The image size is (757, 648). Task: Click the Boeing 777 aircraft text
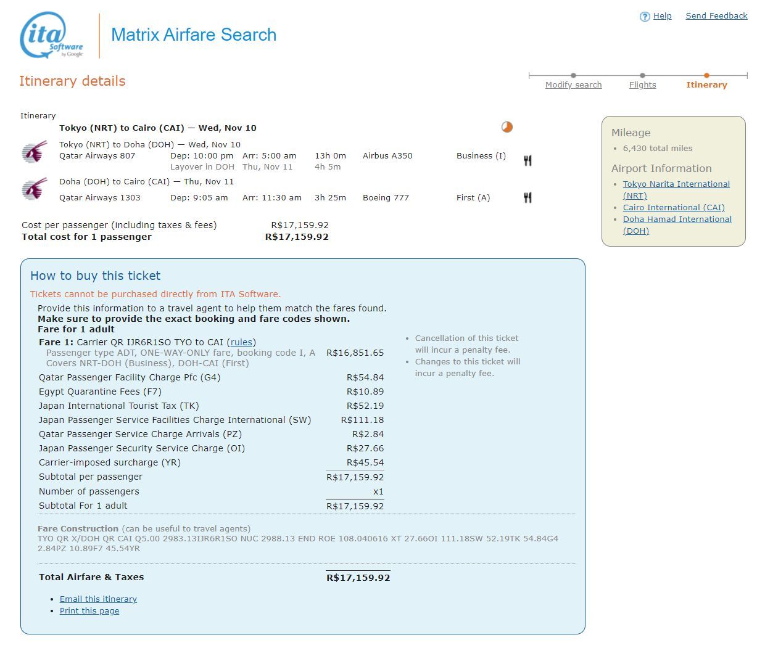[386, 198]
